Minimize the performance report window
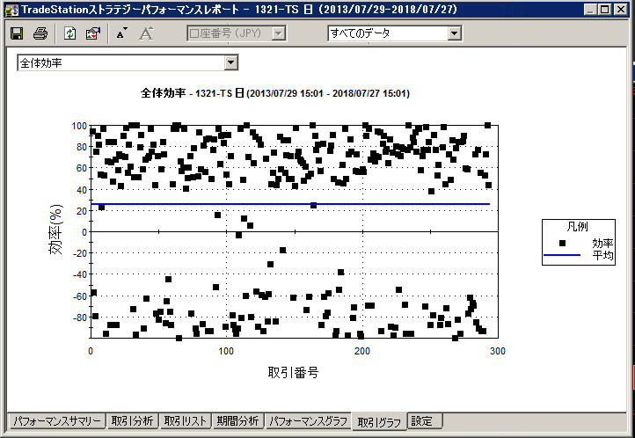Image resolution: width=635 pixels, height=438 pixels. (590, 10)
